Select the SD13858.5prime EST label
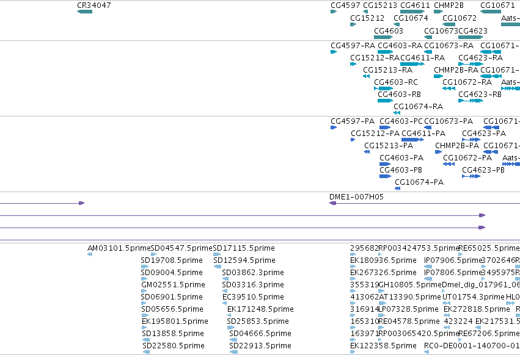The image size is (520, 355). 172,334
